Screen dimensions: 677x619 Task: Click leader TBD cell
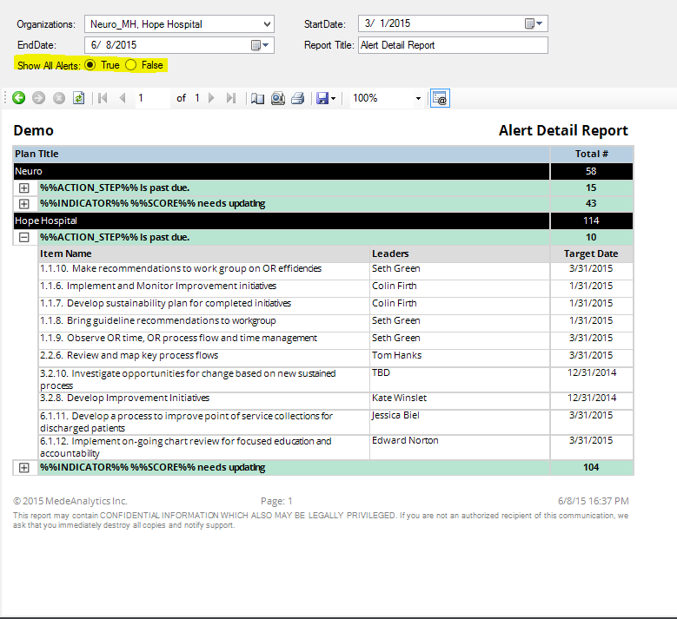click(x=460, y=379)
